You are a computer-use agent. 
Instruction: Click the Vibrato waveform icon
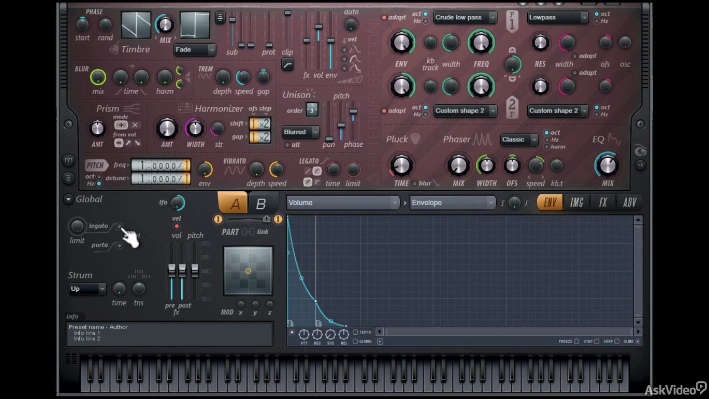(234, 171)
